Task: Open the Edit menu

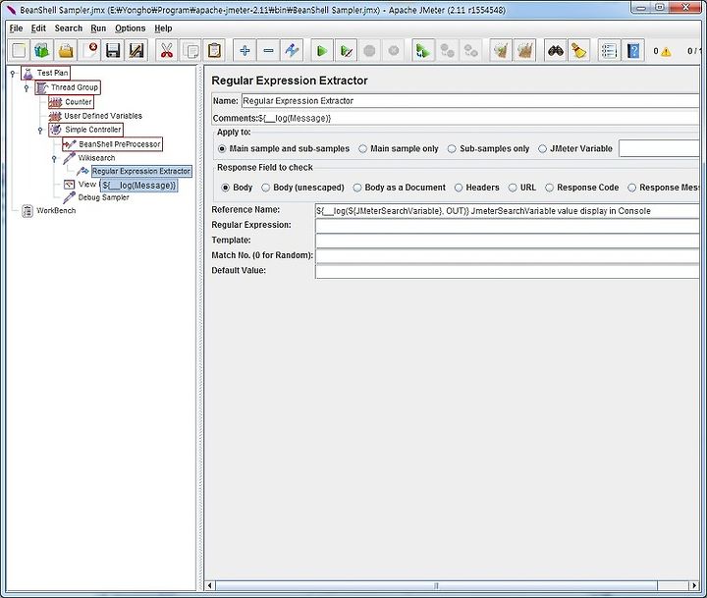Action: (x=38, y=27)
